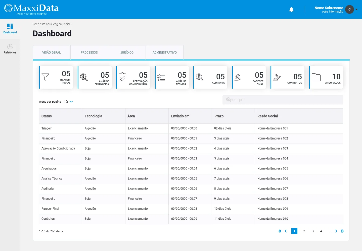Click the Auditoria search-pin icon
Image resolution: width=362 pixels, height=251 pixels.
200,77
